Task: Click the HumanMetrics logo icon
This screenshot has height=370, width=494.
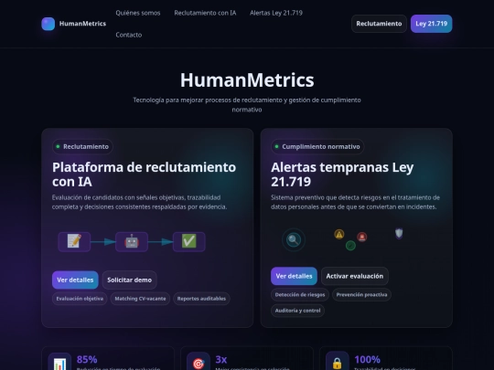Action: coord(48,24)
